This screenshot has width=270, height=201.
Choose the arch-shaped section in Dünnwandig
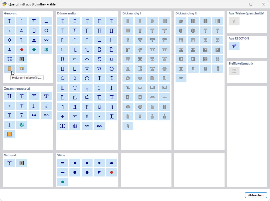tap(87, 59)
